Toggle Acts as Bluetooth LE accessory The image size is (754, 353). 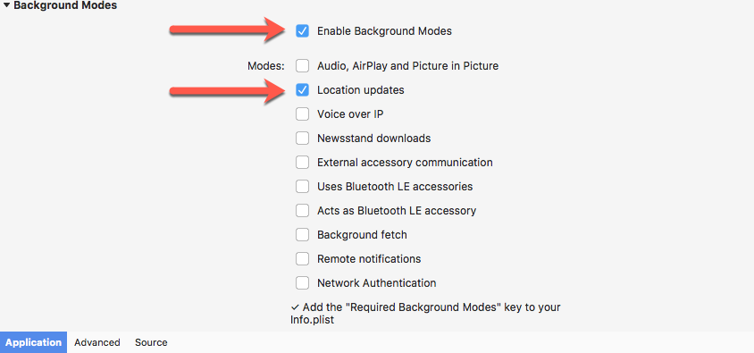click(x=303, y=211)
